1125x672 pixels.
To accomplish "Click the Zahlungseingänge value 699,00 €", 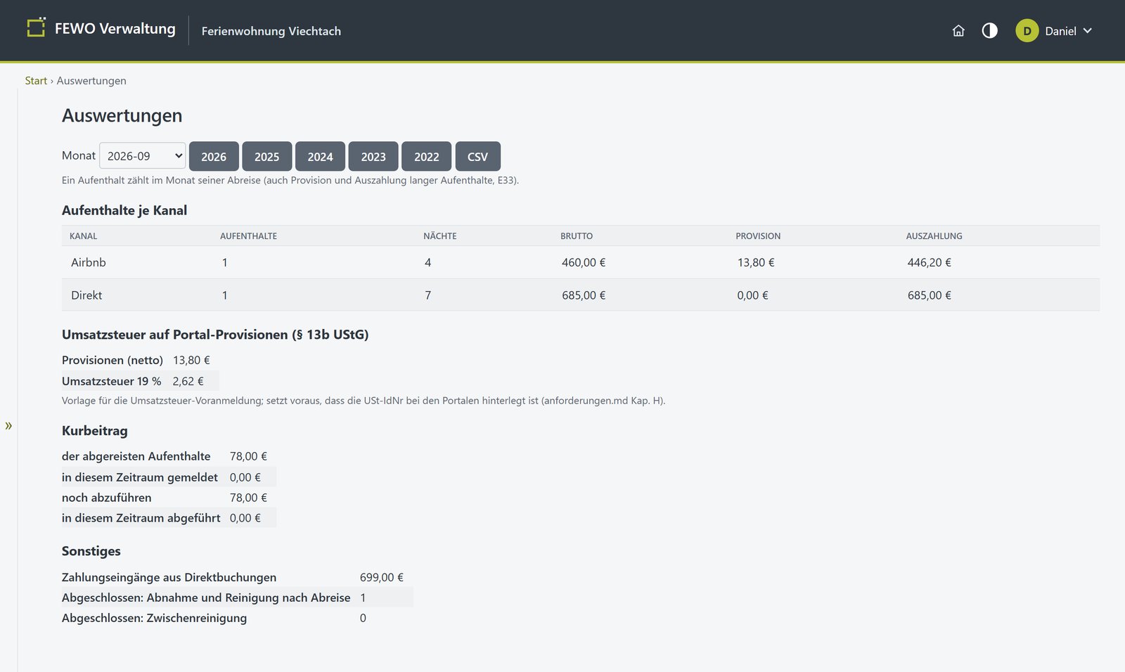I will click(382, 577).
